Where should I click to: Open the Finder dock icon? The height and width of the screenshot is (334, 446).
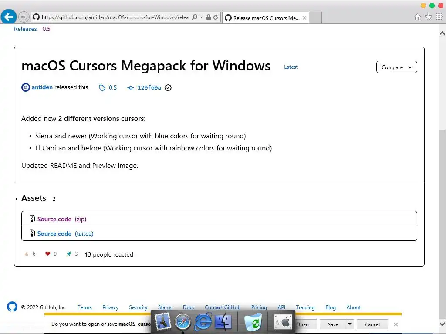tap(223, 322)
